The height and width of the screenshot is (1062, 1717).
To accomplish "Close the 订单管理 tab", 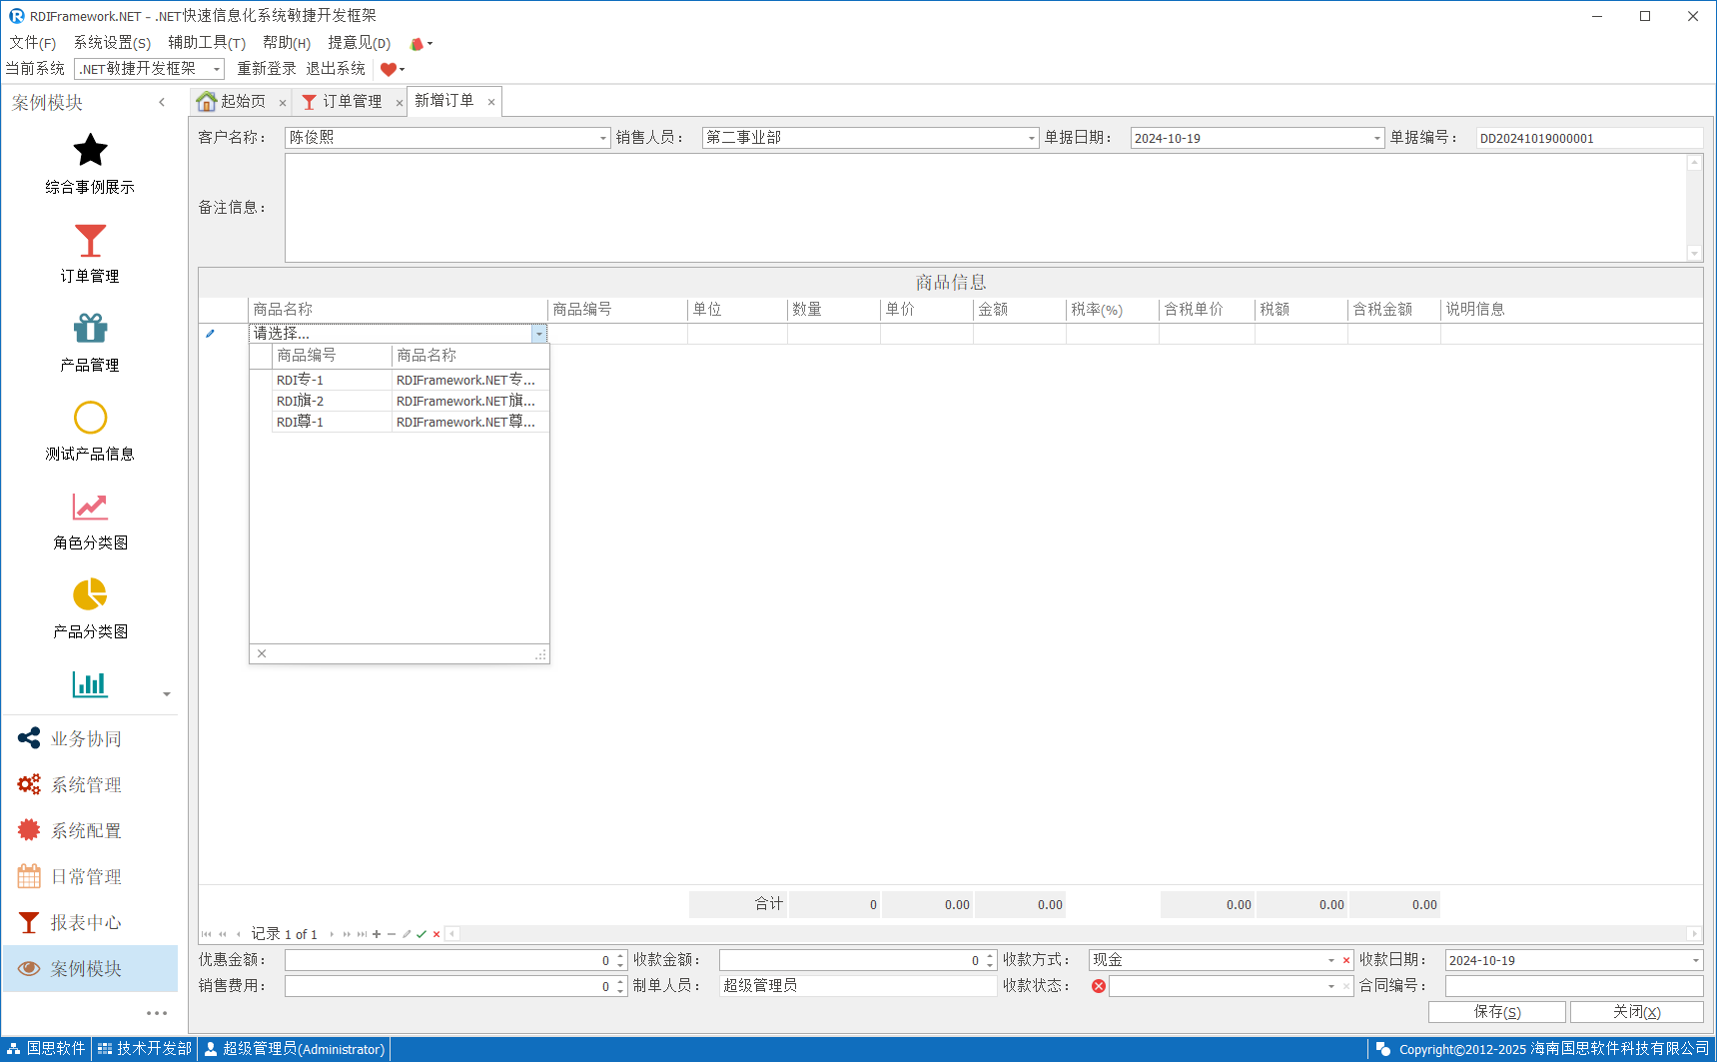I will click(x=399, y=103).
